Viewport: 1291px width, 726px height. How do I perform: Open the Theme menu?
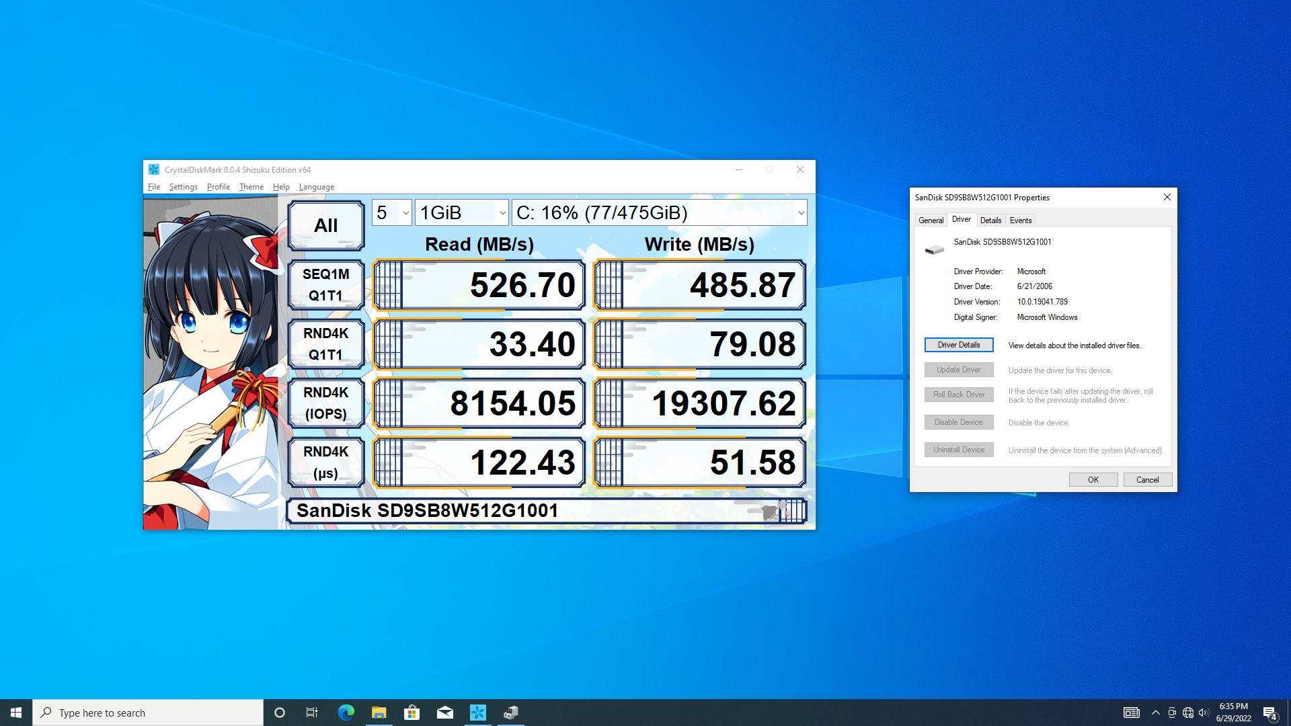pyautogui.click(x=251, y=187)
